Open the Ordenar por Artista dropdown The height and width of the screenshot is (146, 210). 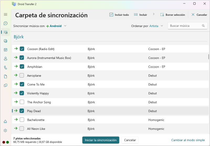[x=156, y=26]
